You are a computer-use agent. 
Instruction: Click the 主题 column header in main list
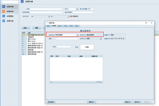pyautogui.click(x=36, y=33)
